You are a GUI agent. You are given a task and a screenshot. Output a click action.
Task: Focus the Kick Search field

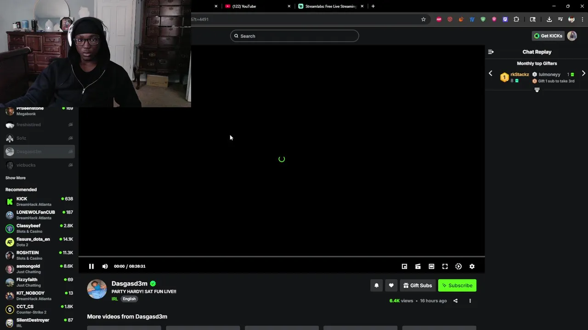[294, 36]
